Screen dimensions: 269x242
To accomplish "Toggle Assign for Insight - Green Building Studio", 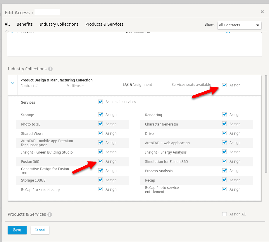I will (x=101, y=152).
